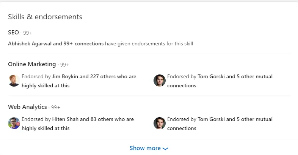Click the chevron arrow next to Show more
The height and width of the screenshot is (155, 298).
165,149
